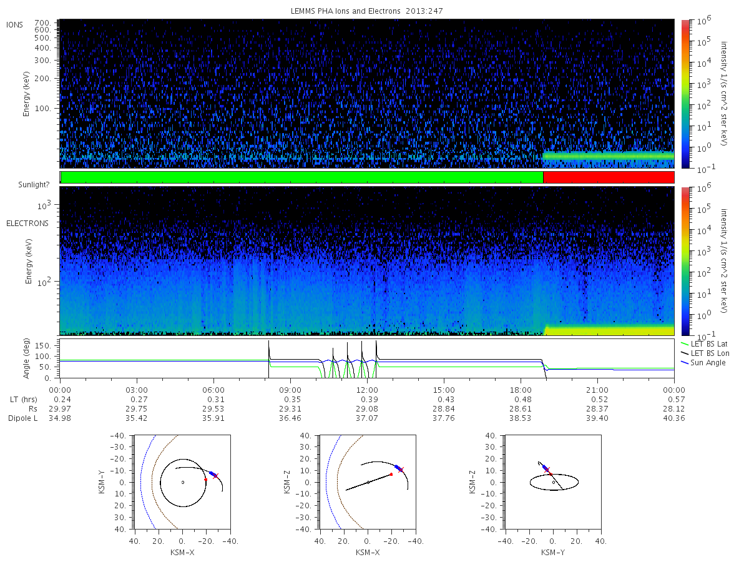Click the 18:00 tick label on time axis

pos(521,390)
